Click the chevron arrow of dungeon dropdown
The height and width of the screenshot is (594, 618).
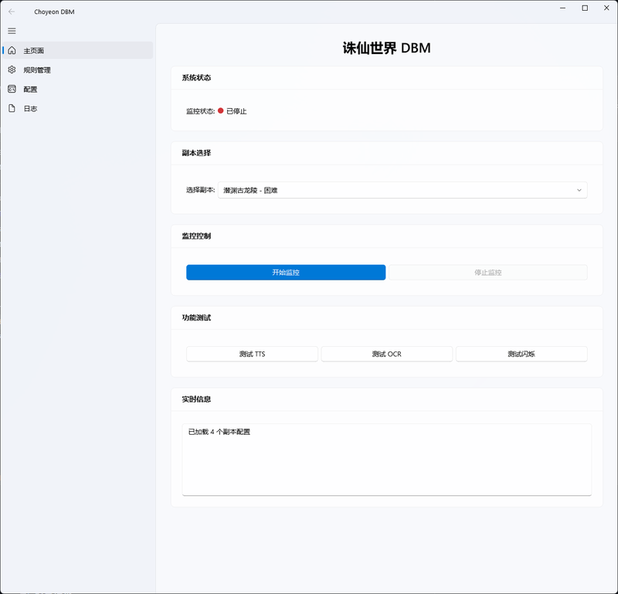pos(579,190)
